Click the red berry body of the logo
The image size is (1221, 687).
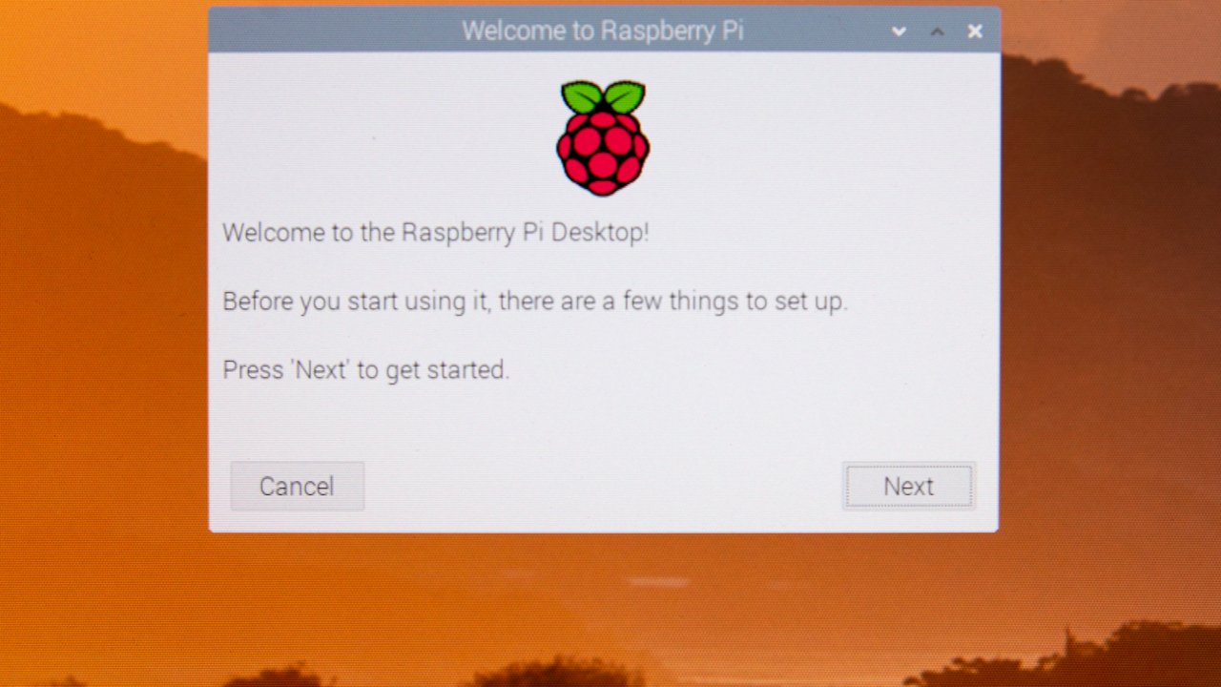(603, 153)
